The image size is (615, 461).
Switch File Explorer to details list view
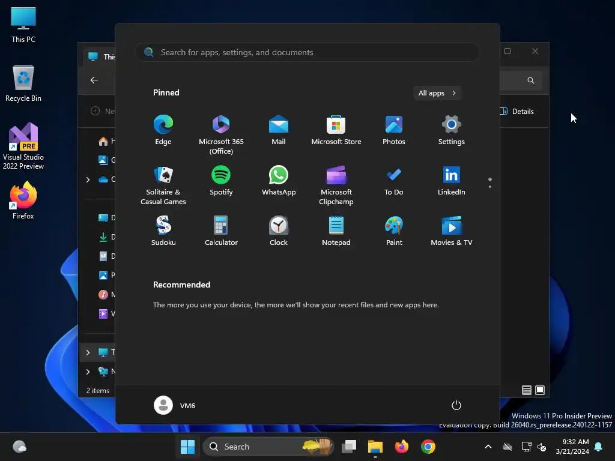(526, 390)
